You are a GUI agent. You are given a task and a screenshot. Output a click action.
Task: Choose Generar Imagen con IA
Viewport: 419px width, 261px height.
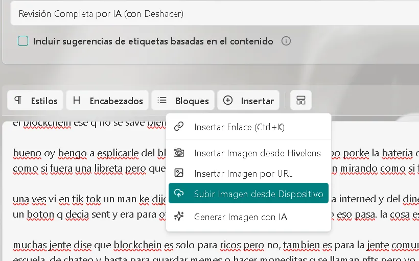point(248,217)
